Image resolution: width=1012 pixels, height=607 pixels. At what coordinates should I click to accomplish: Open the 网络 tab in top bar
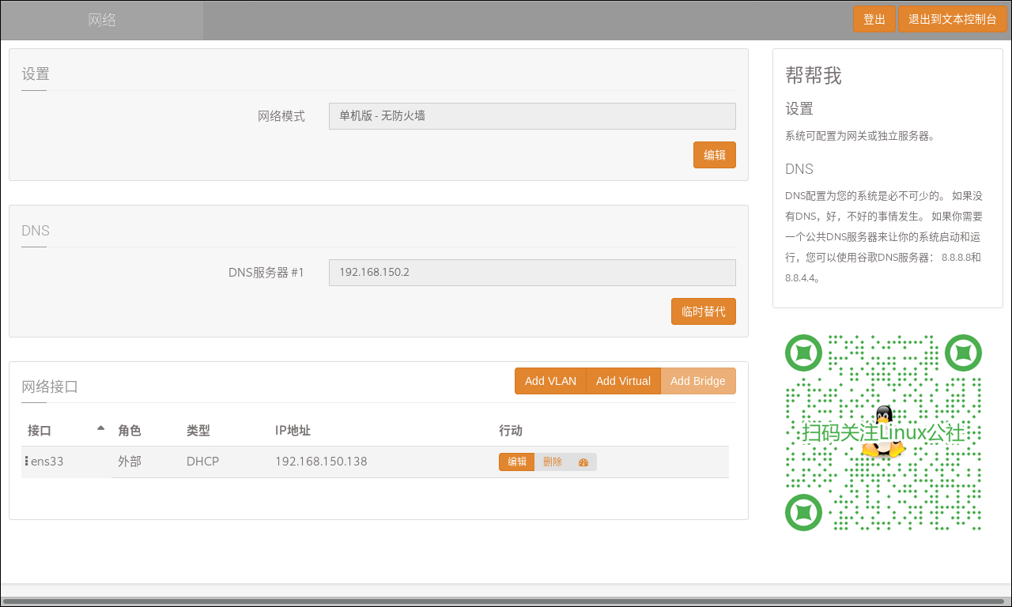coord(102,21)
